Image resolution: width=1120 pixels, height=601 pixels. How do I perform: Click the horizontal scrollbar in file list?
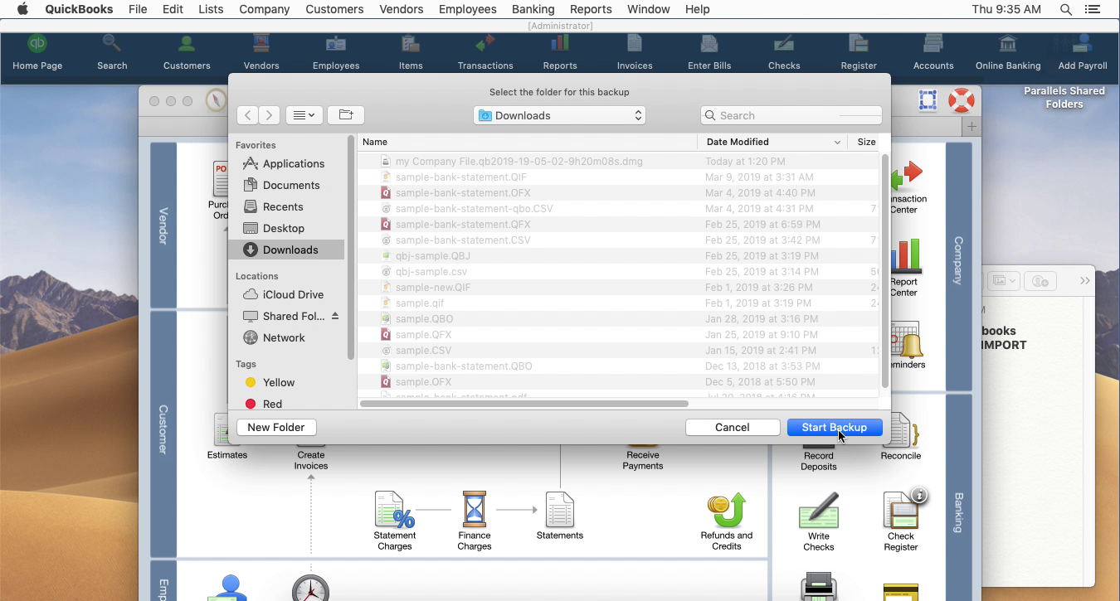[x=524, y=404]
